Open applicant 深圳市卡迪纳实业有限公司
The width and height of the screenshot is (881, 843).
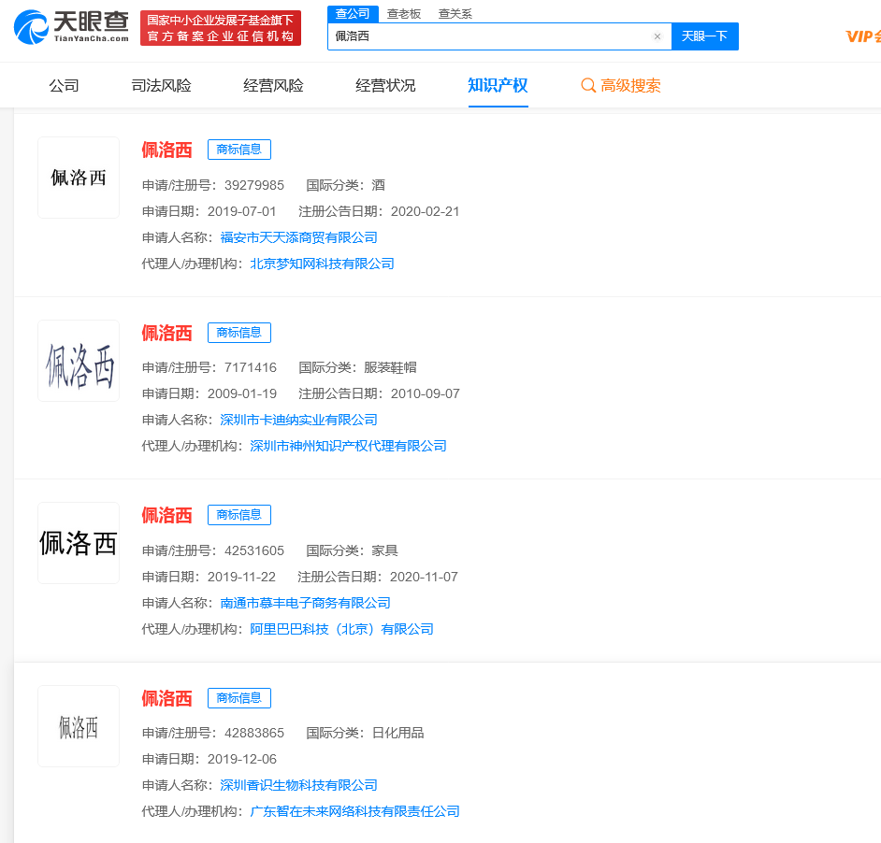point(298,420)
